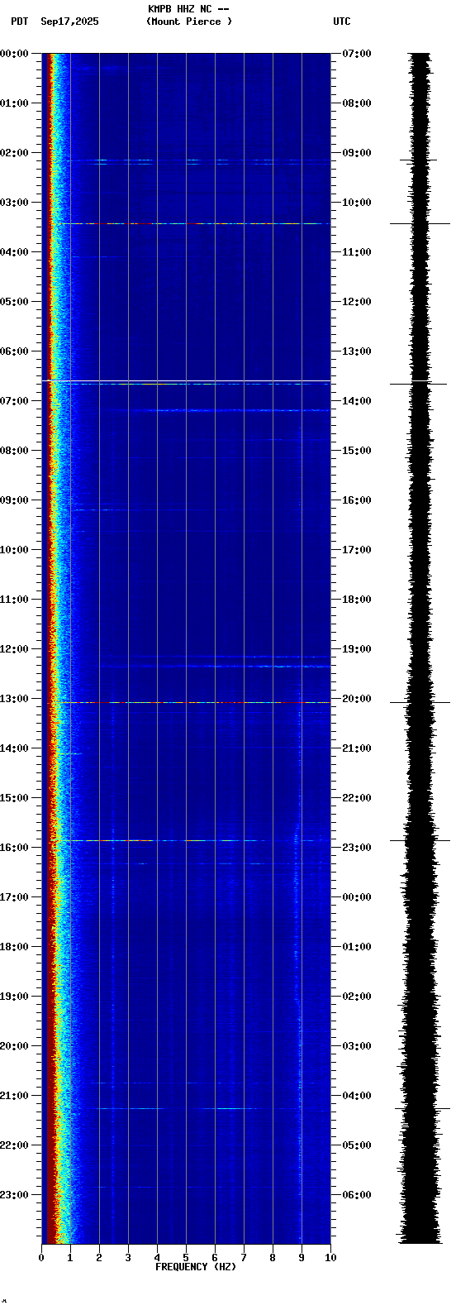This screenshot has height=1310, width=456.
Task: Click the UTC time label '00:00'
Action: click(357, 897)
